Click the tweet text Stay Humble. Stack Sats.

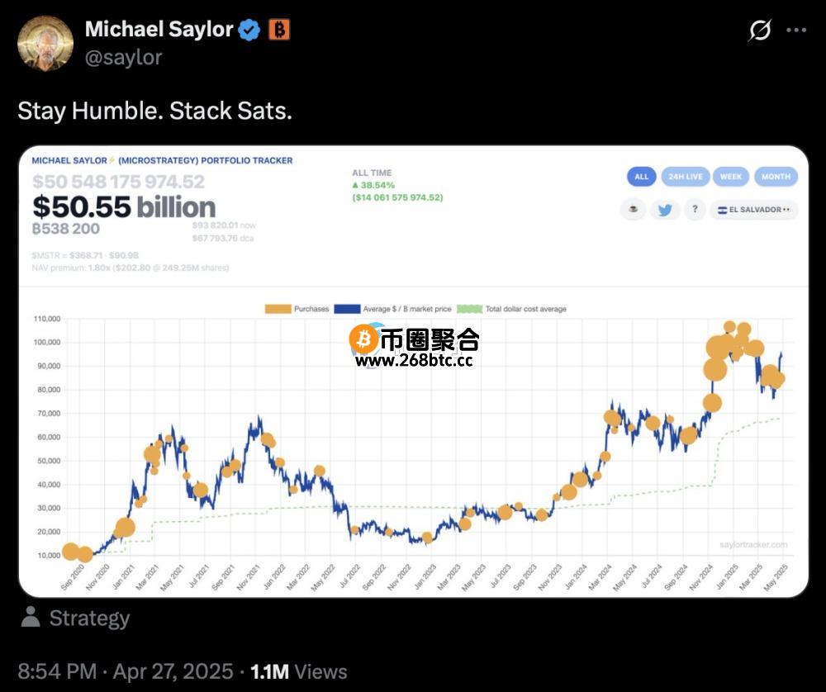[155, 111]
